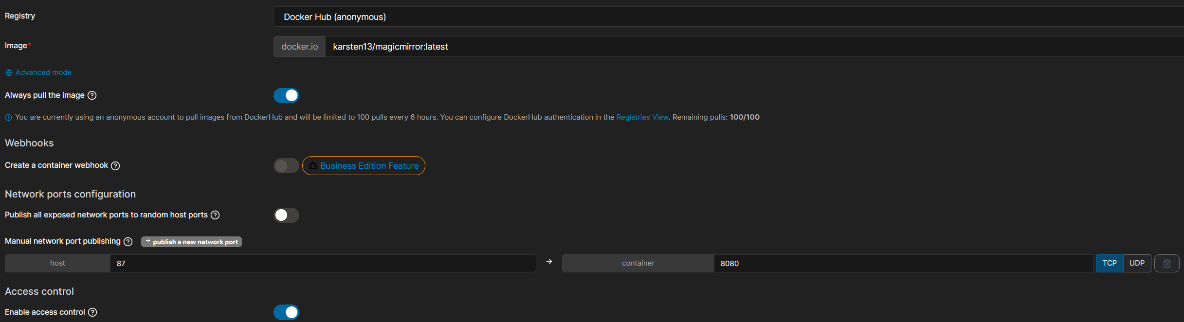This screenshot has height=322, width=1184.
Task: Click the image name field karsten13/magicmirror:latest
Action: pyautogui.click(x=754, y=47)
